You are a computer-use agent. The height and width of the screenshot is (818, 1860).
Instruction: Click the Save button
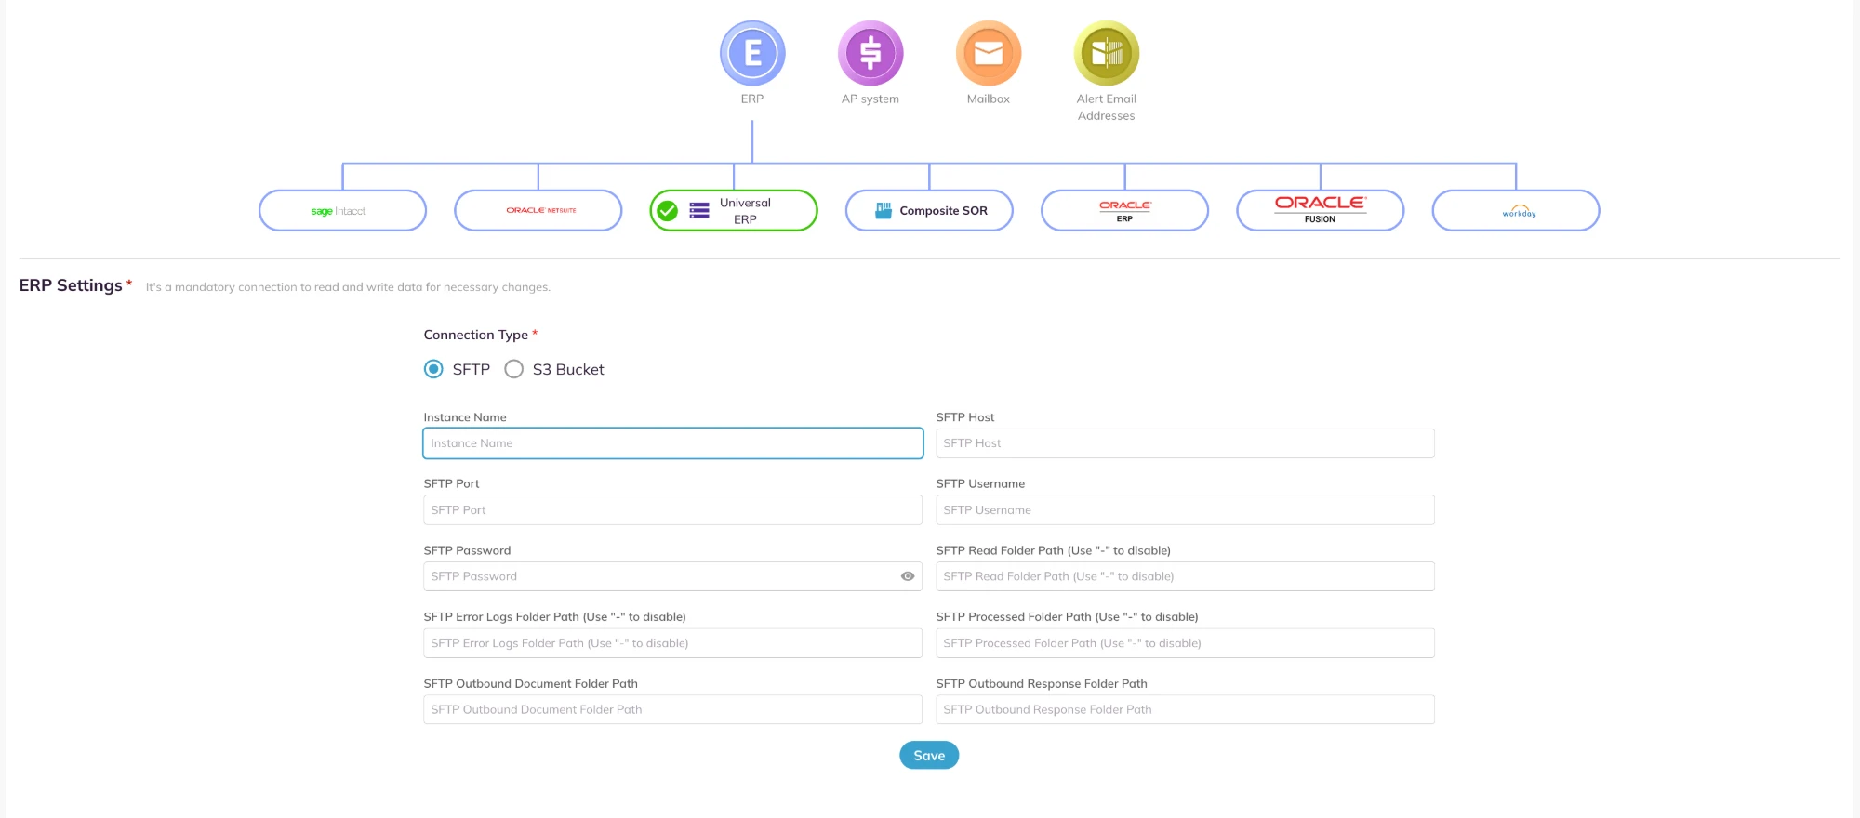click(929, 756)
